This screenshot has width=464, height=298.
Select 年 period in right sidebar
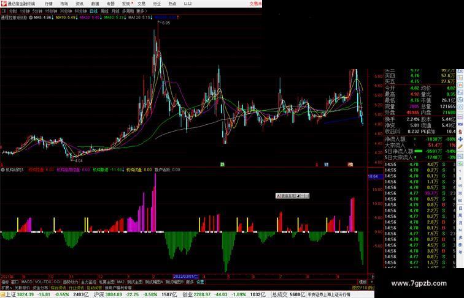[460, 252]
